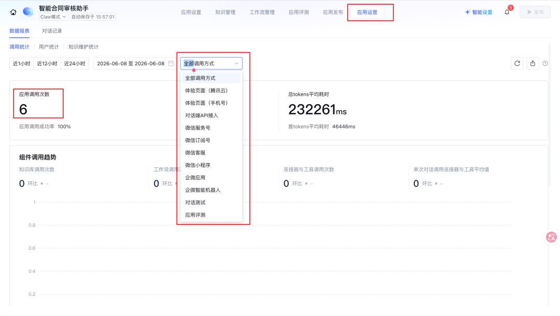
Task: Choose 体验页面（腾讯云） option
Action: click(x=211, y=91)
